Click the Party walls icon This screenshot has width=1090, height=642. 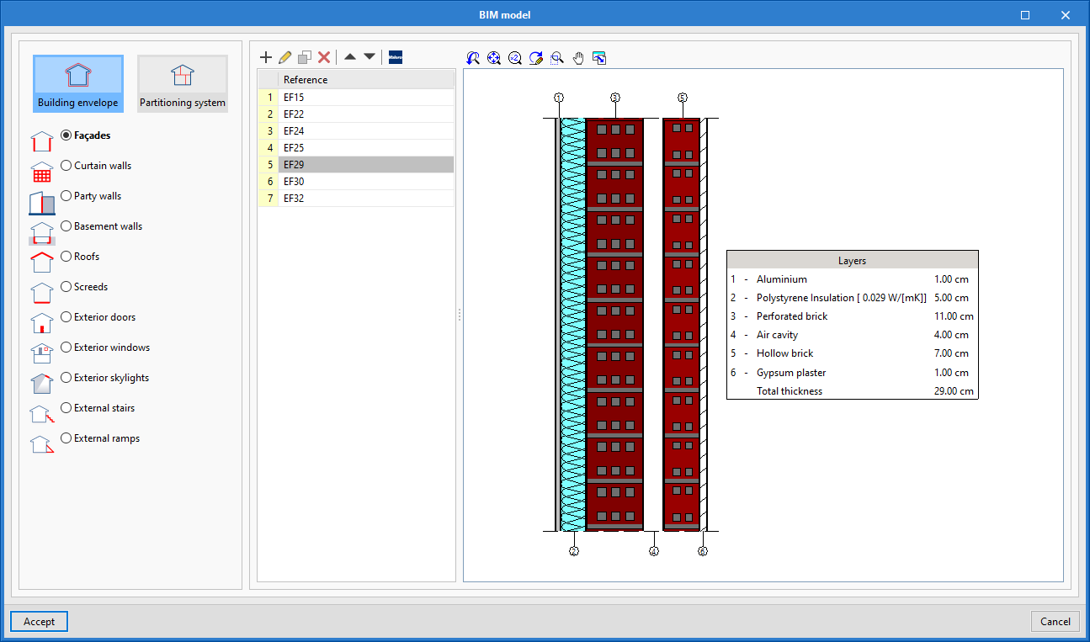click(42, 202)
